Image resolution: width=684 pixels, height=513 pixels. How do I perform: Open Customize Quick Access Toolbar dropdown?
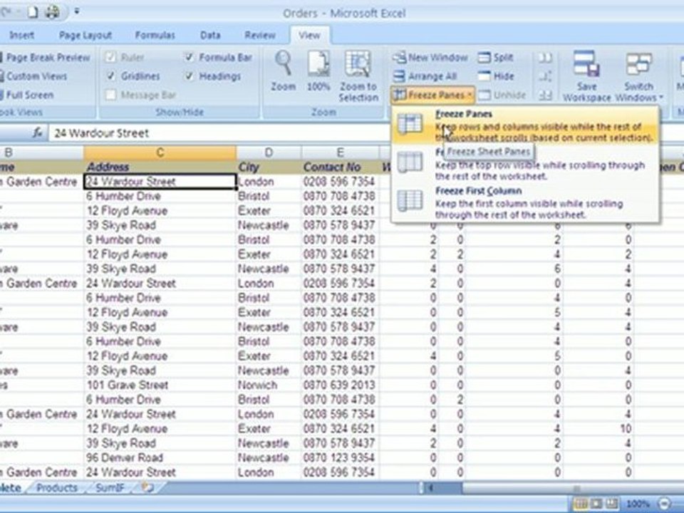tap(77, 11)
